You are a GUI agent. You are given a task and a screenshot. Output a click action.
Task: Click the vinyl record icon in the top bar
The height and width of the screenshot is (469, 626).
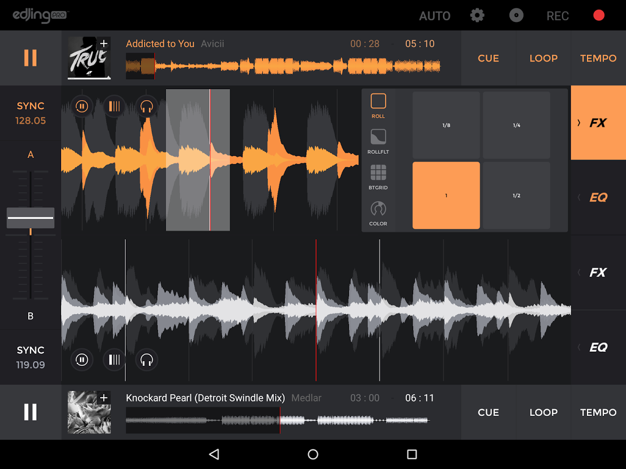point(516,15)
